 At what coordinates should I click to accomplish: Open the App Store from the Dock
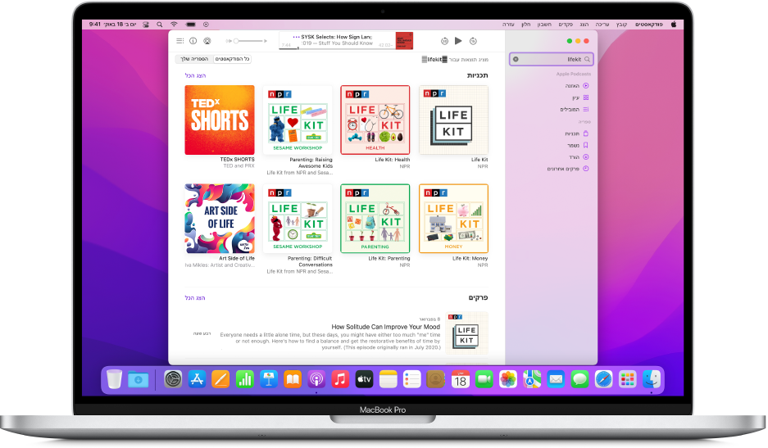pos(197,379)
